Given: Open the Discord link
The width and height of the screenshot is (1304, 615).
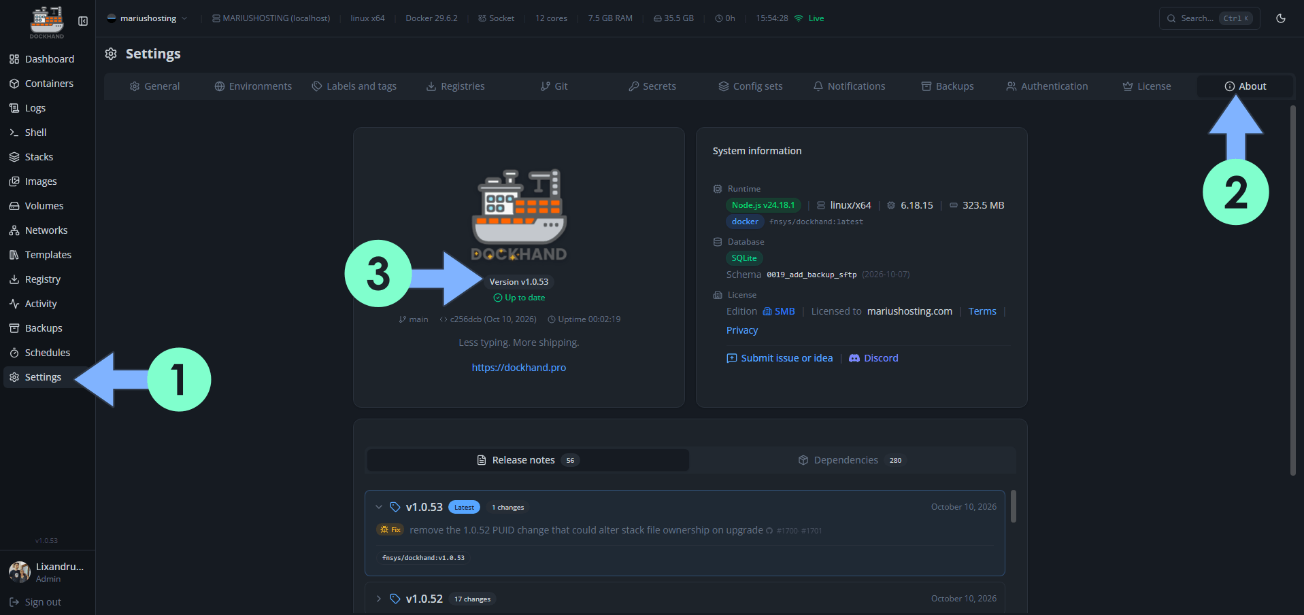Looking at the screenshot, I should click(x=874, y=358).
